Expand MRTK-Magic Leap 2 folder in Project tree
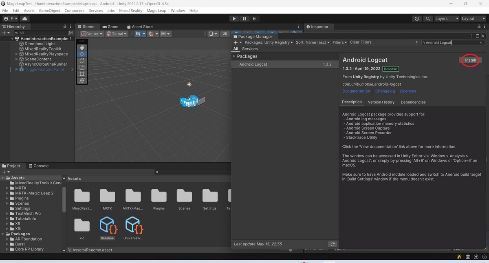The height and width of the screenshot is (263, 489). (x=7, y=193)
